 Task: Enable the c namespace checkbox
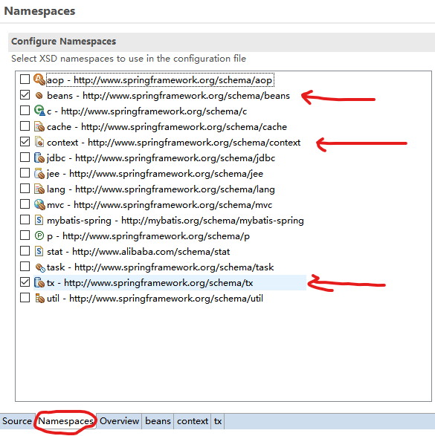click(25, 111)
